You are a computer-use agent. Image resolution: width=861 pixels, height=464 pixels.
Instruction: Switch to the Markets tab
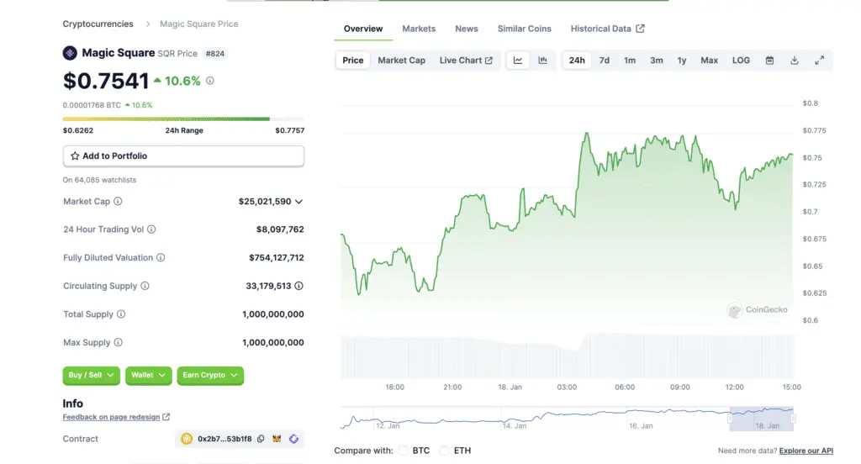tap(419, 29)
